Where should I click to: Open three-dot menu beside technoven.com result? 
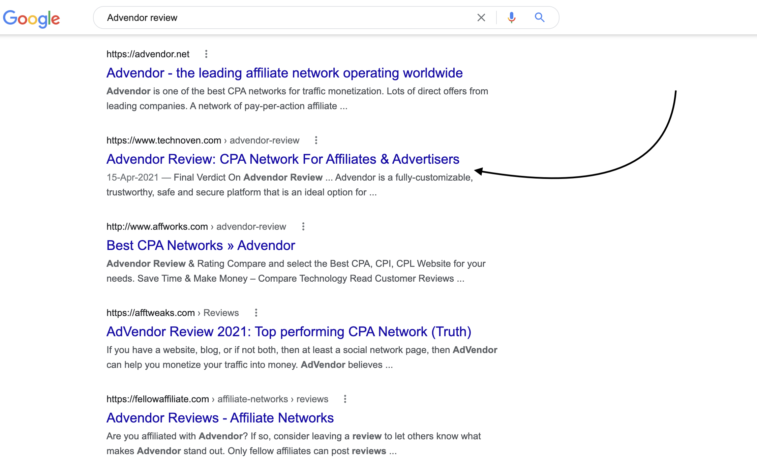(316, 140)
